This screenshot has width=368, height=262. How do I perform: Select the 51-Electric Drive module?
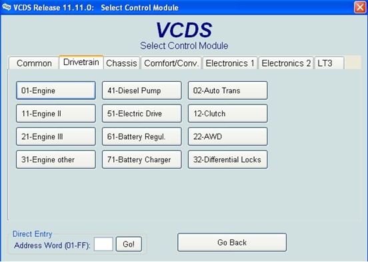click(142, 114)
